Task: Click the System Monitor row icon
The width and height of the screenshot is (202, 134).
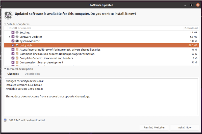Action: pos(17,41)
